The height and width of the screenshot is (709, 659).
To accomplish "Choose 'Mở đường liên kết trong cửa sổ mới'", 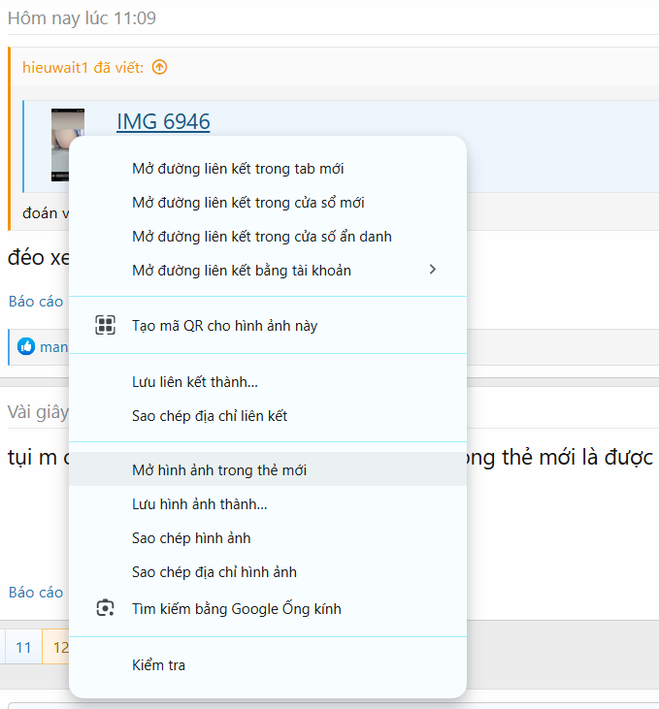I will (x=247, y=203).
